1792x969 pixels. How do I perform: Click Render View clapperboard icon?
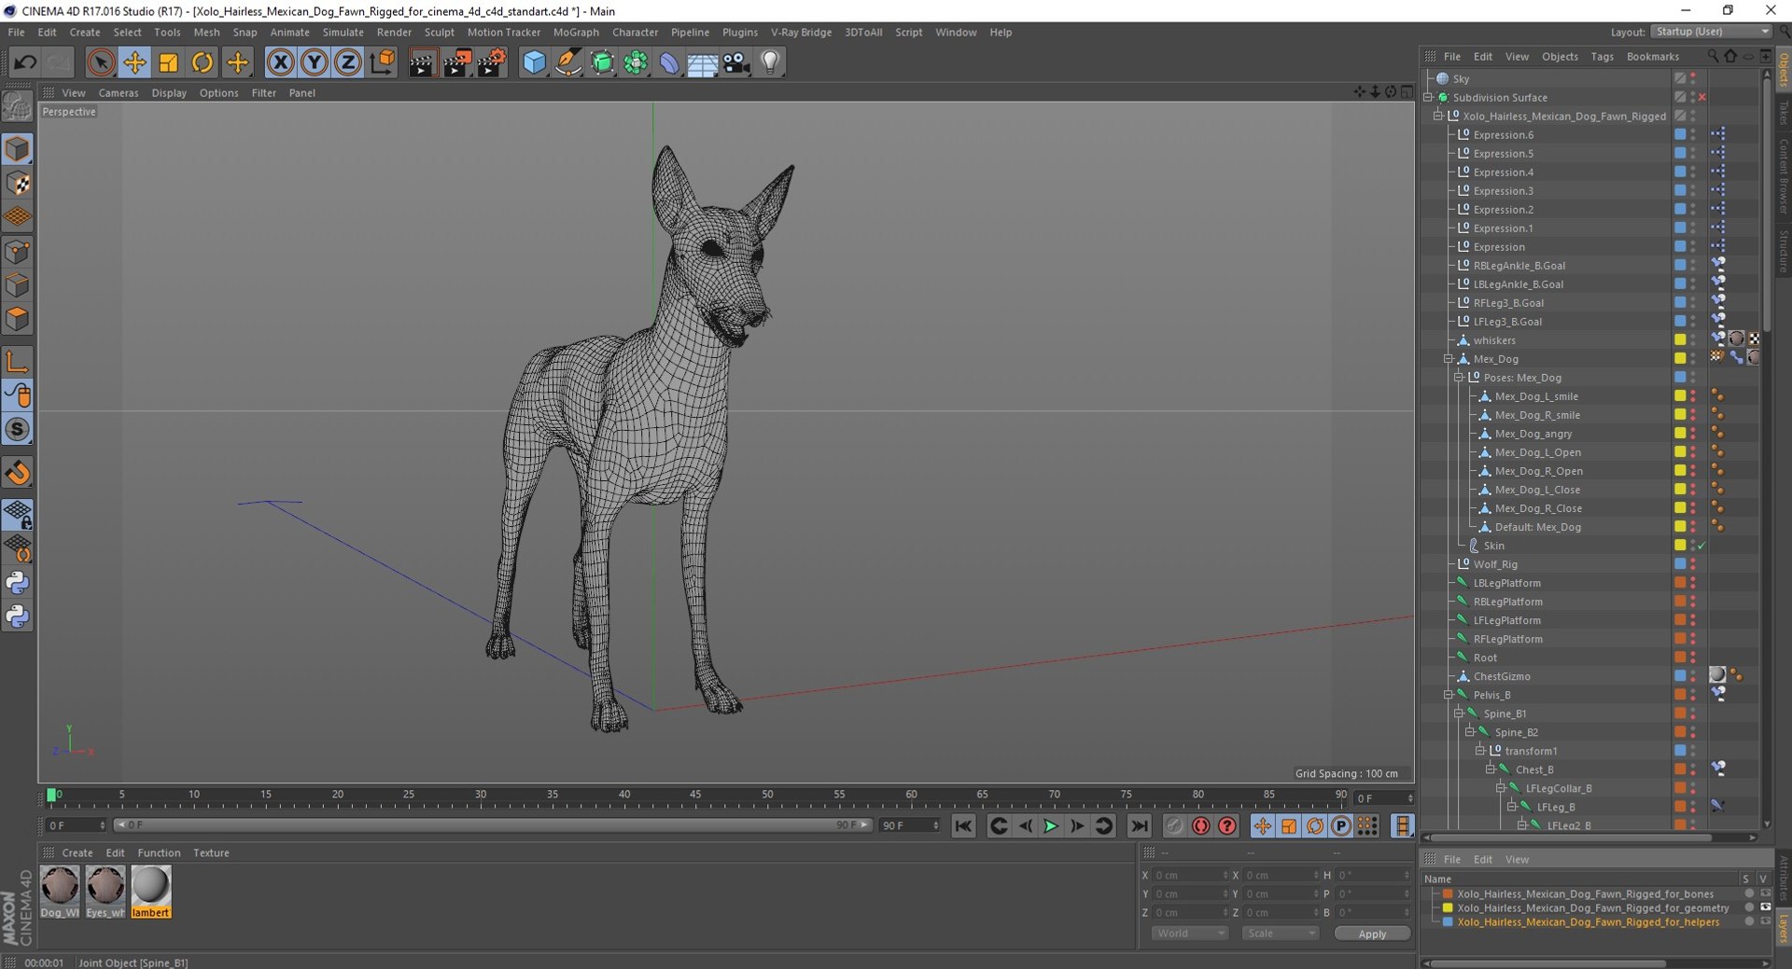click(x=422, y=62)
